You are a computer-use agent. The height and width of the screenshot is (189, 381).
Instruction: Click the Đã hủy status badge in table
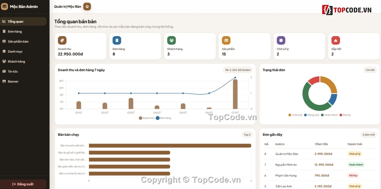pyautogui.click(x=353, y=175)
